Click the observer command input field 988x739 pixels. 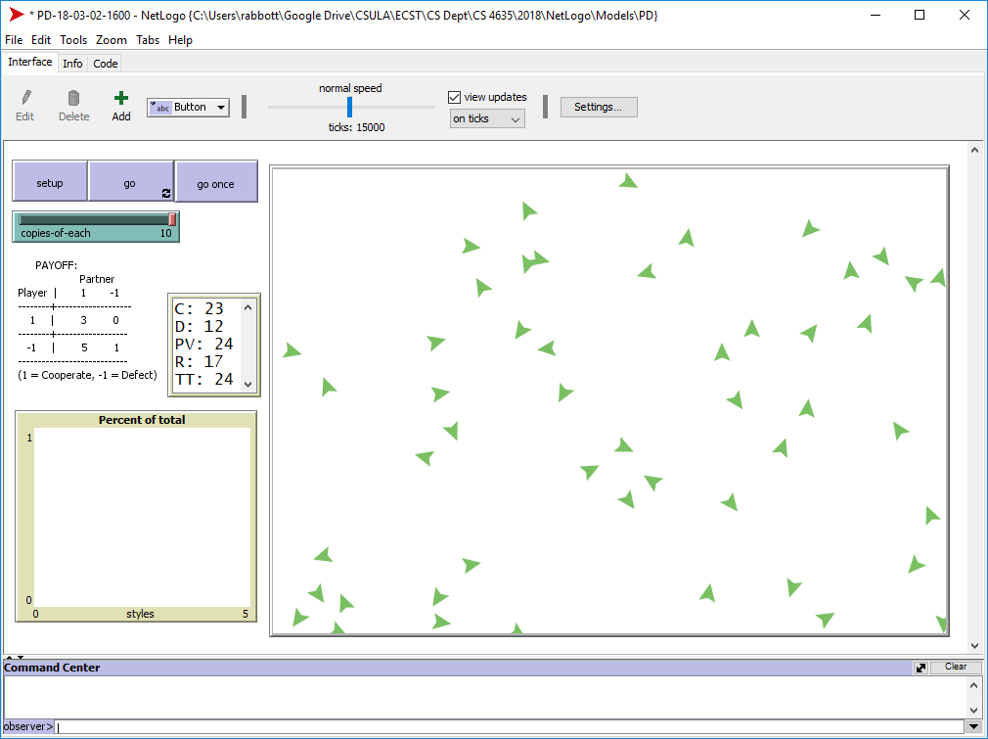(x=509, y=727)
